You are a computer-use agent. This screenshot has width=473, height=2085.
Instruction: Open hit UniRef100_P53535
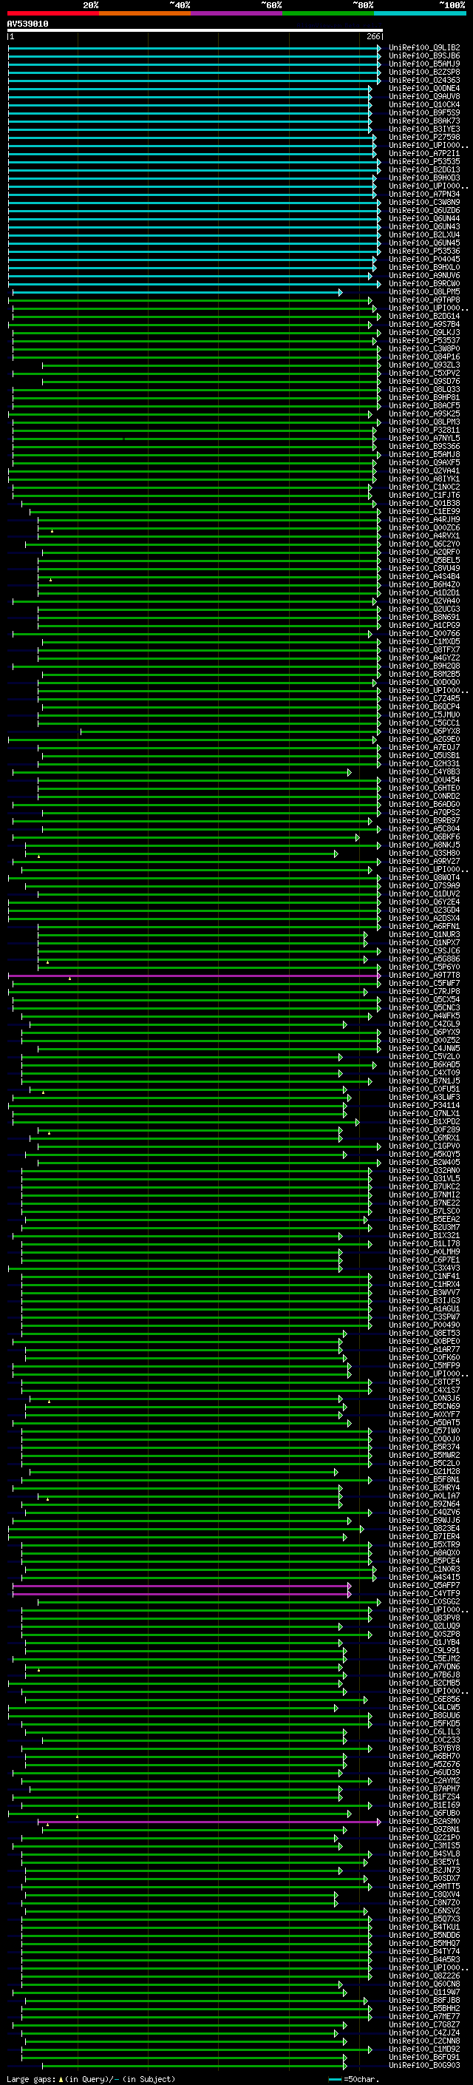coord(424,162)
